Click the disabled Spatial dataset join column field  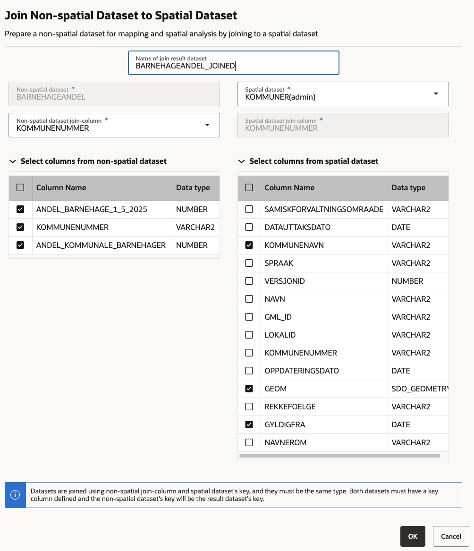coord(343,125)
